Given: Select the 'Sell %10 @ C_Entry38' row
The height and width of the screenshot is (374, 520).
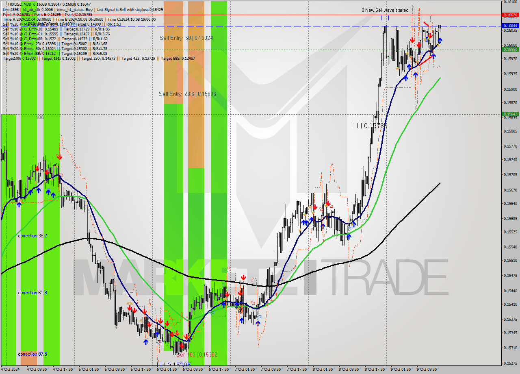Looking at the screenshot, I should pos(56,29).
